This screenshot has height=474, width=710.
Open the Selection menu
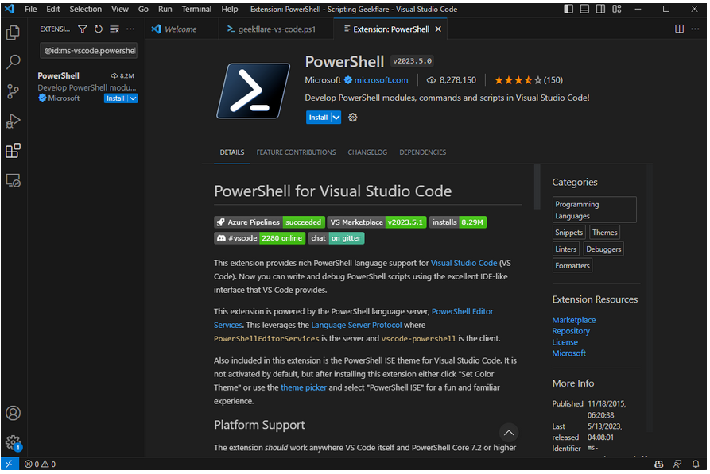pos(86,9)
